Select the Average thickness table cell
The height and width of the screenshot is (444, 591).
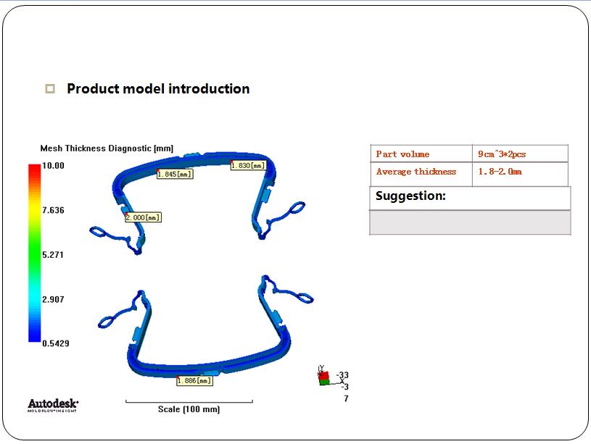421,172
